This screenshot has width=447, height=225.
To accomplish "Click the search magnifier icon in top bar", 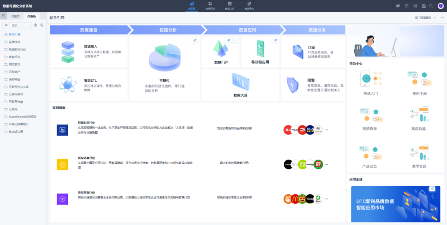I will 431,6.
